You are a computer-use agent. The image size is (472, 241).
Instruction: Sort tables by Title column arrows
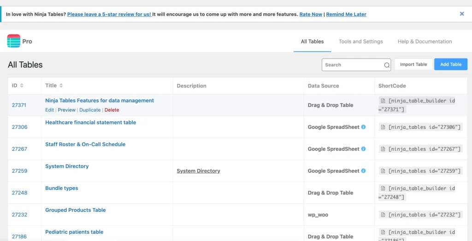[x=61, y=86]
